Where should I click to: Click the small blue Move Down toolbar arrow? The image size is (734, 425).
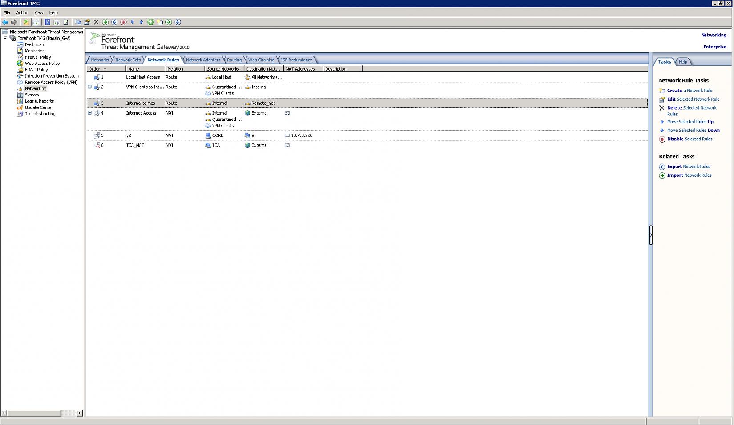click(x=132, y=22)
